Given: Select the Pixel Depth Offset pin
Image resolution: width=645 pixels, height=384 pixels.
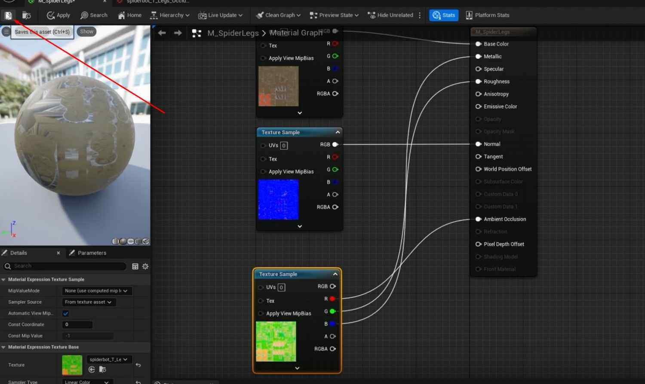Looking at the screenshot, I should [x=478, y=244].
